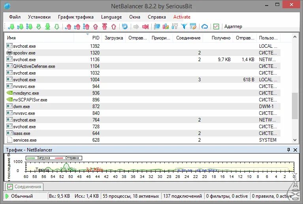Sort by the Имя column header
This screenshot has width=303, height=204.
click(x=39, y=38)
